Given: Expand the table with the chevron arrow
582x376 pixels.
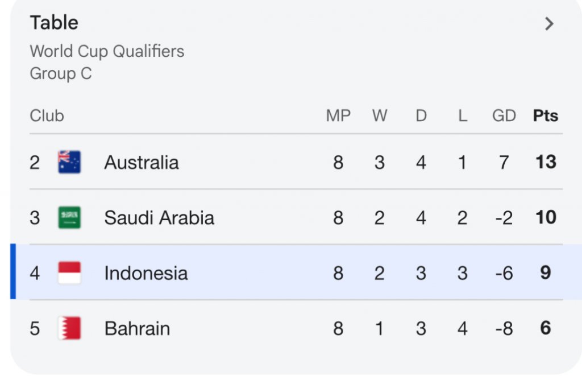Looking at the screenshot, I should [x=548, y=24].
